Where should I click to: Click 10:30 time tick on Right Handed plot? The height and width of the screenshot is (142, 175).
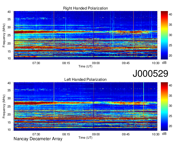(156, 63)
